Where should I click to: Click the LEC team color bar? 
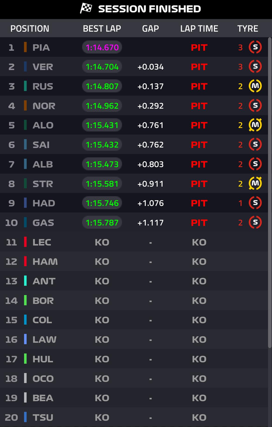(25, 242)
